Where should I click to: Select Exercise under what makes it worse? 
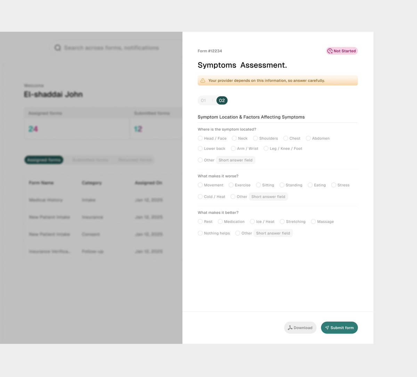(231, 185)
